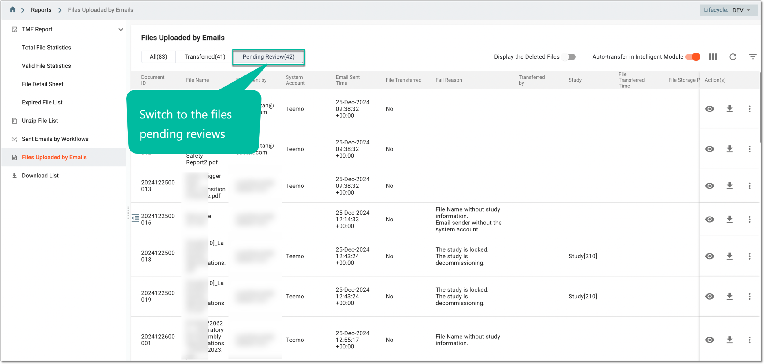The height and width of the screenshot is (364, 764).
Task: Collapse the sidebar with the indent icon
Action: [135, 218]
